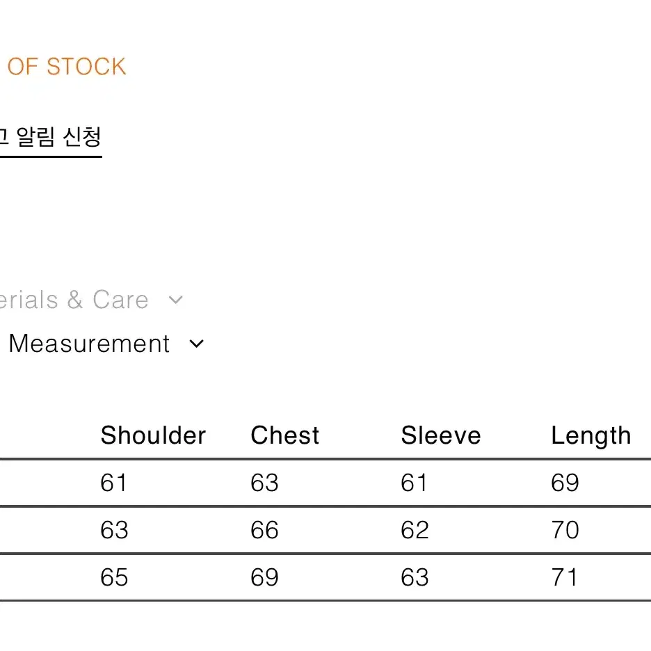Click the Length value 70

click(x=565, y=530)
